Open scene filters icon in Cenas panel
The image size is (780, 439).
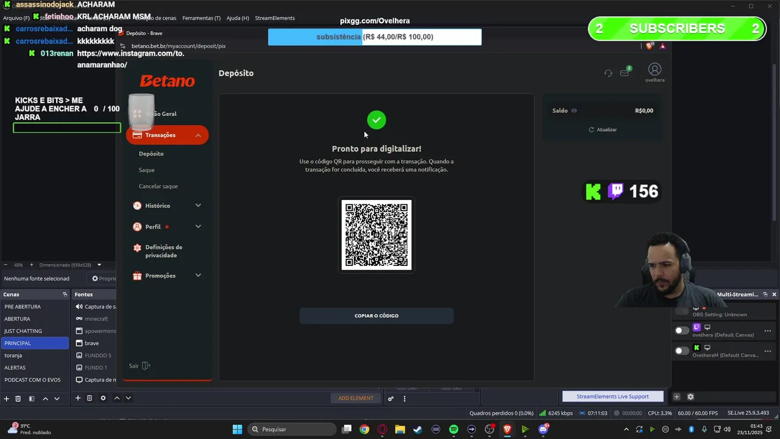tap(32, 398)
